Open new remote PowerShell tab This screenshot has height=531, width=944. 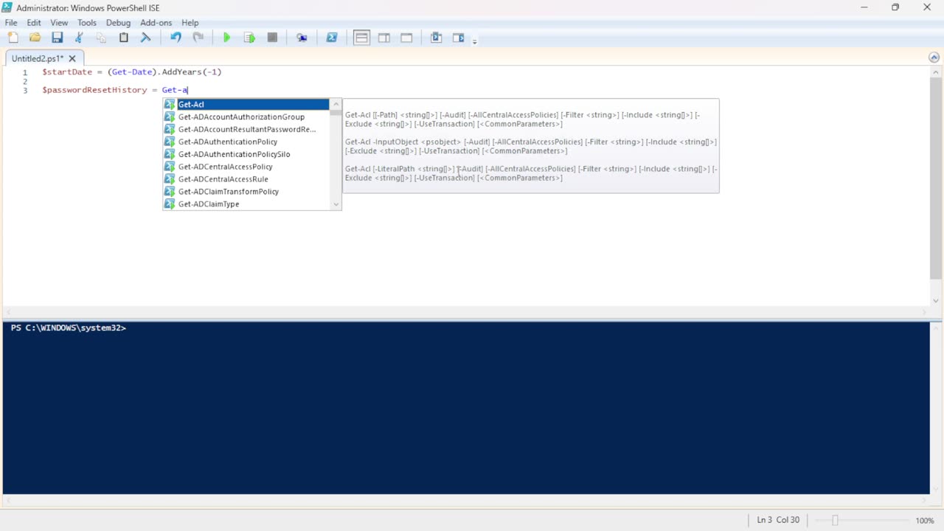tap(302, 38)
